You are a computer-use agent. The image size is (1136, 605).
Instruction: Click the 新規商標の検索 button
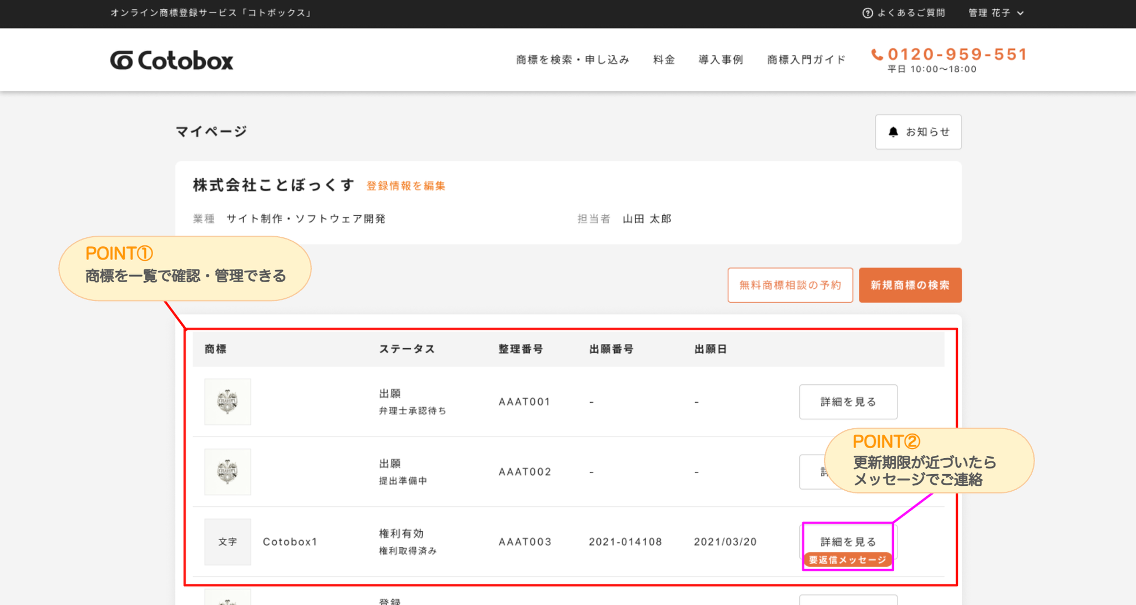click(910, 285)
